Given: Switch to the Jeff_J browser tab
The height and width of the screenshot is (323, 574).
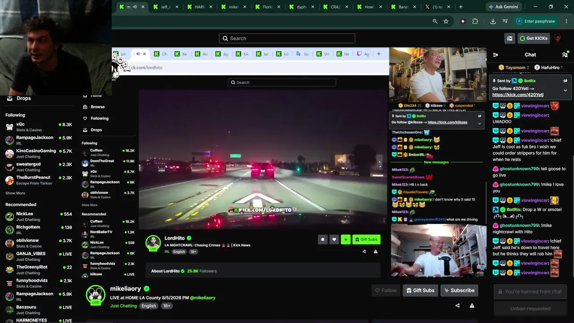Looking at the screenshot, I should click(165, 7).
